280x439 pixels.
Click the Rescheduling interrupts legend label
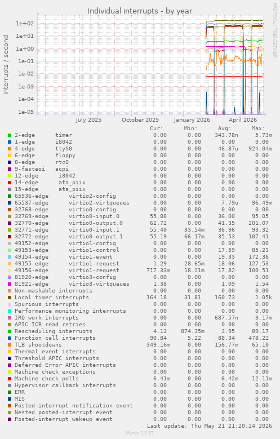pyautogui.click(x=53, y=331)
